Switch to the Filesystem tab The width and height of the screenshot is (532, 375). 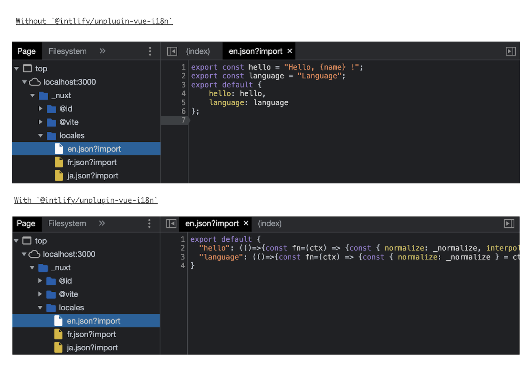(67, 51)
